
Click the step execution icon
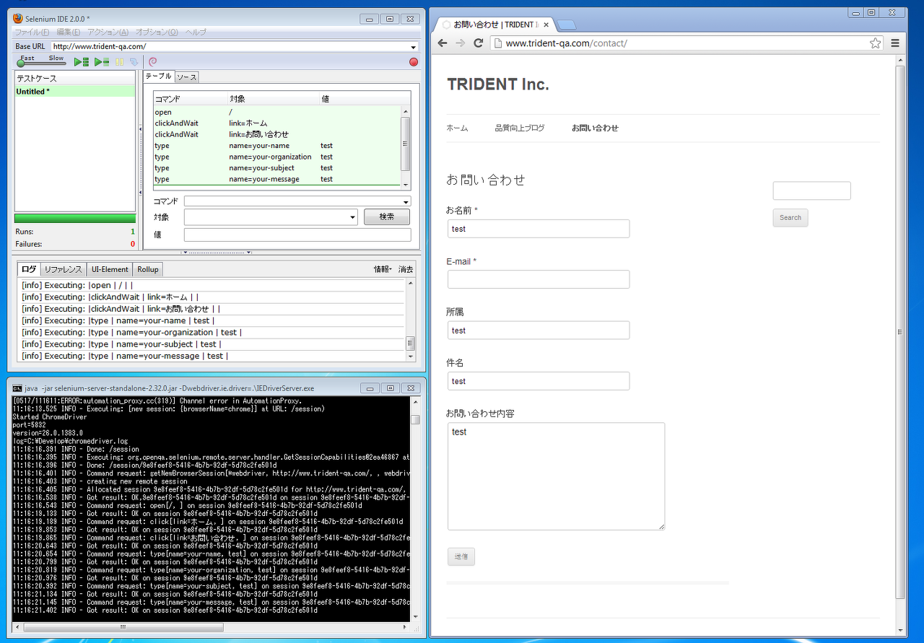point(134,62)
